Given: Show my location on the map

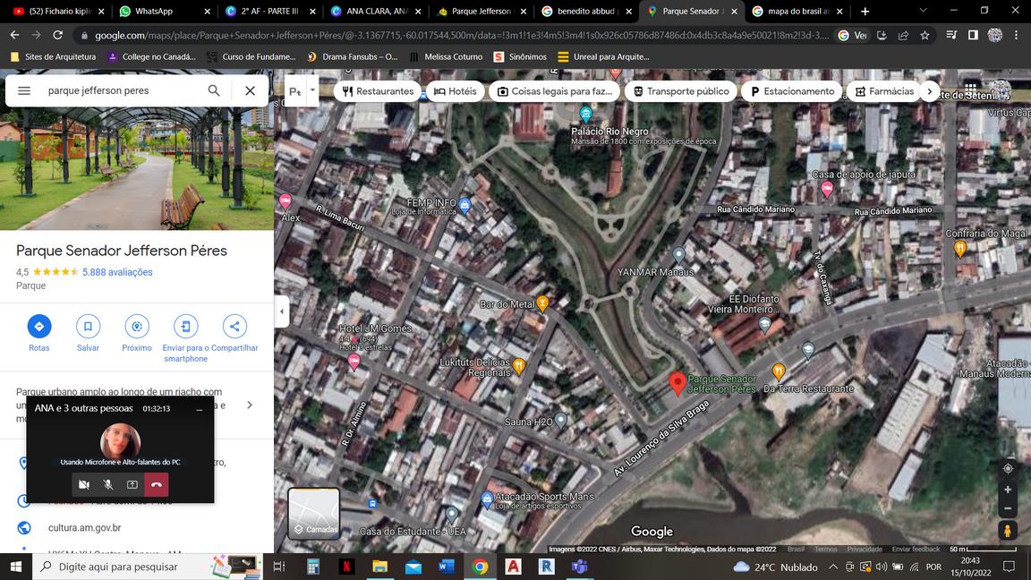Looking at the screenshot, I should click(1008, 469).
